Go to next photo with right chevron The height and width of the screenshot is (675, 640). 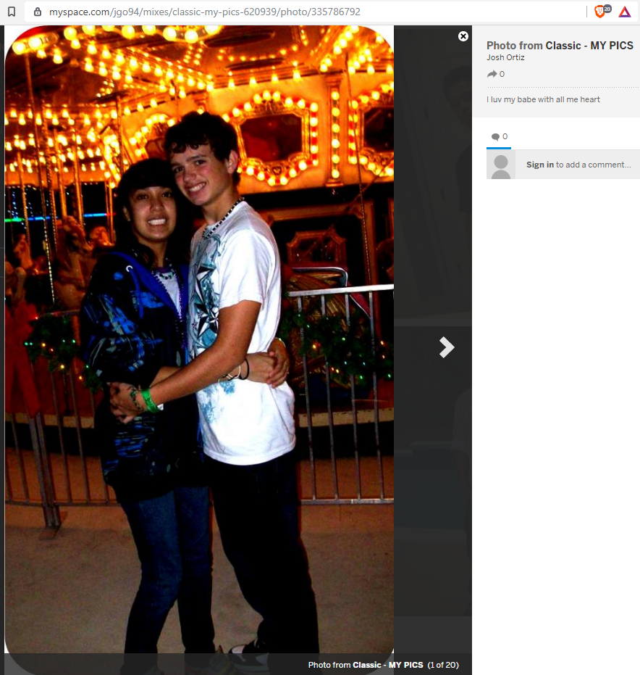click(447, 347)
